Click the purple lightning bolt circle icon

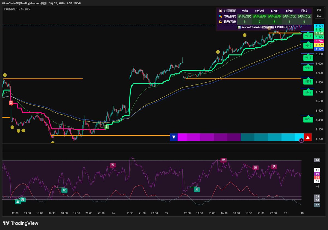point(301,140)
